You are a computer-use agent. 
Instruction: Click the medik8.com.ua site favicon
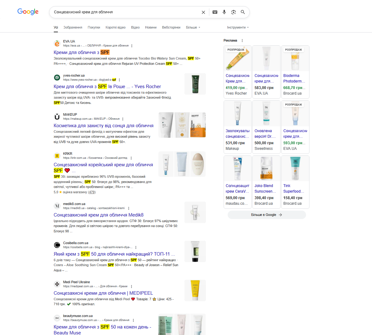(57, 206)
